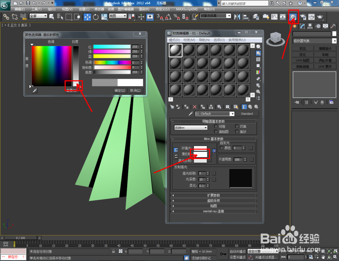
Task: Open Curve Editor icon
Action: tap(274, 17)
